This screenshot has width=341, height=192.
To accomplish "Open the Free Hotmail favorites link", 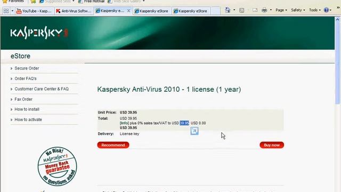I will (92, 1).
